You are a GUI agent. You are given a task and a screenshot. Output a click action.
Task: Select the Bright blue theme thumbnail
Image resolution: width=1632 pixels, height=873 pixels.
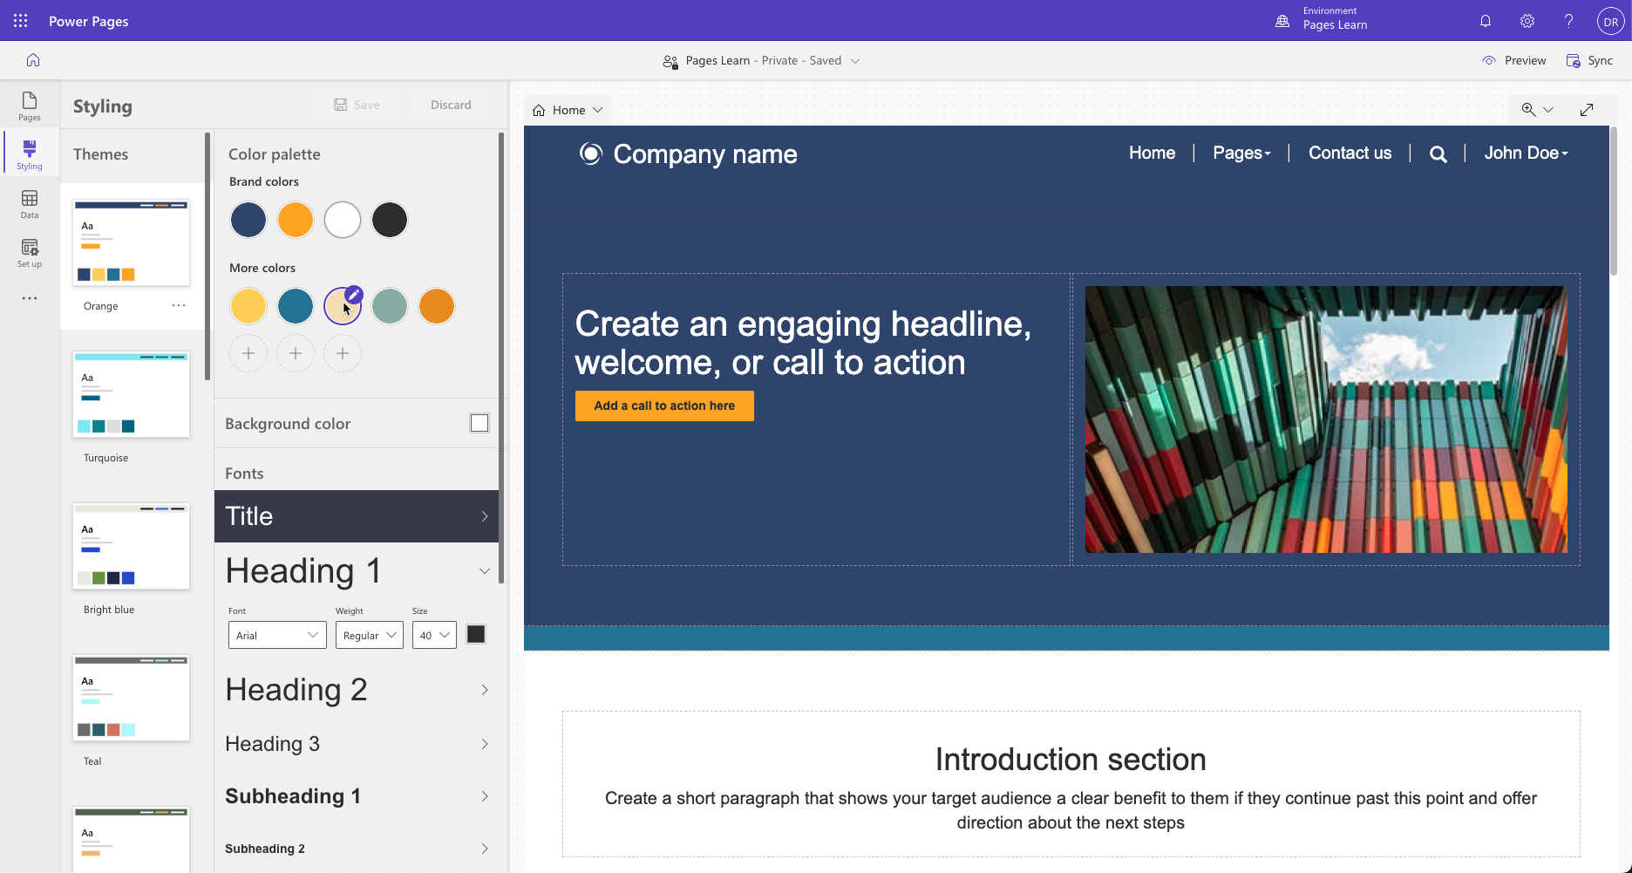click(132, 546)
